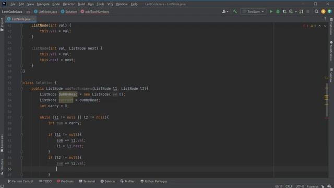Image resolution: width=334 pixels, height=188 pixels.
Task: Open the Tools menu
Action: pos(100,4)
